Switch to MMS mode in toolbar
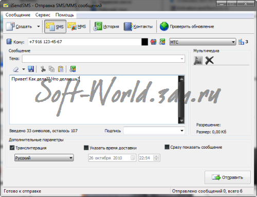 click(x=77, y=27)
